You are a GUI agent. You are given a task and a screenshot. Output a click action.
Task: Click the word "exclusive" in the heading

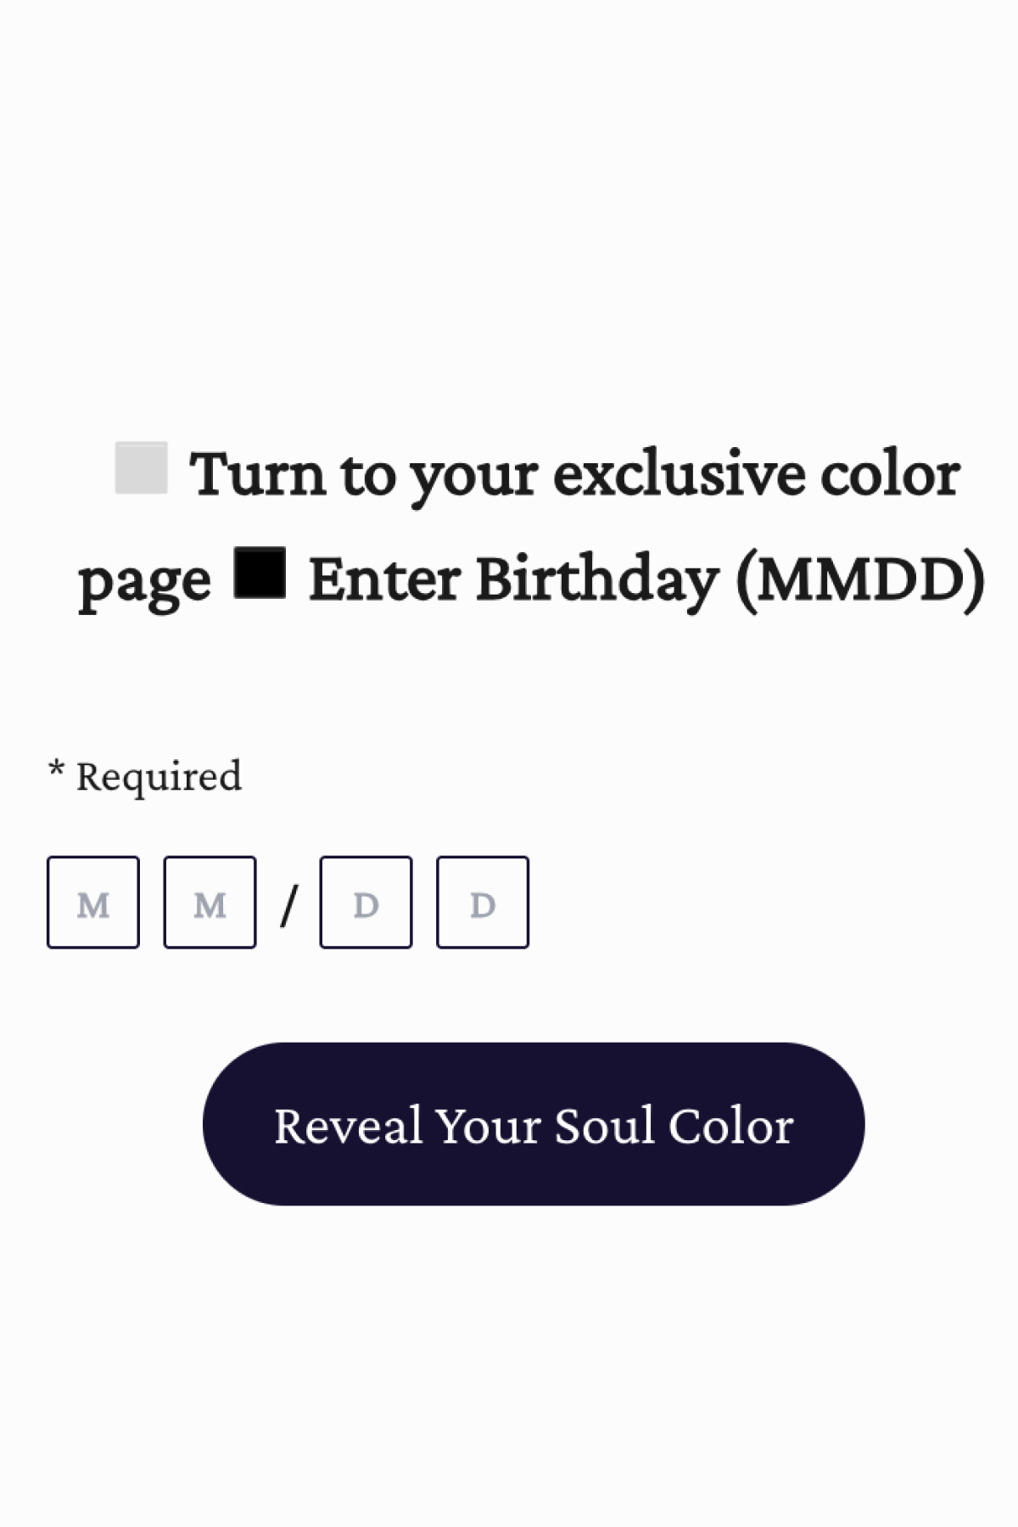point(678,474)
